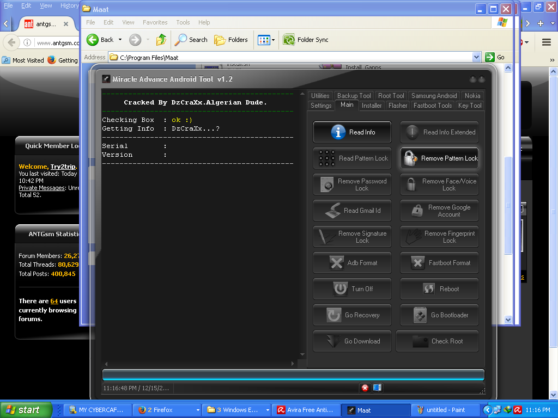558x418 pixels.
Task: Open the Favorites menu in Explorer
Action: point(155,22)
